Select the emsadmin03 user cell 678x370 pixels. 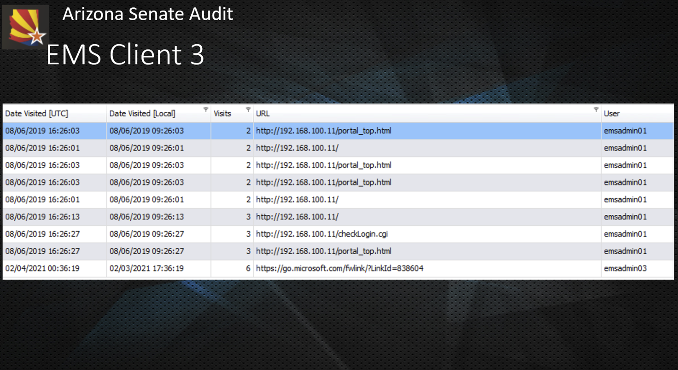[x=625, y=268]
